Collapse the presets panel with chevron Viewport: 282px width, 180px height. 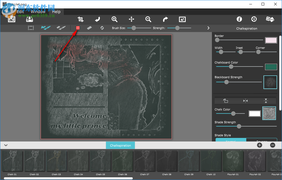(6, 145)
